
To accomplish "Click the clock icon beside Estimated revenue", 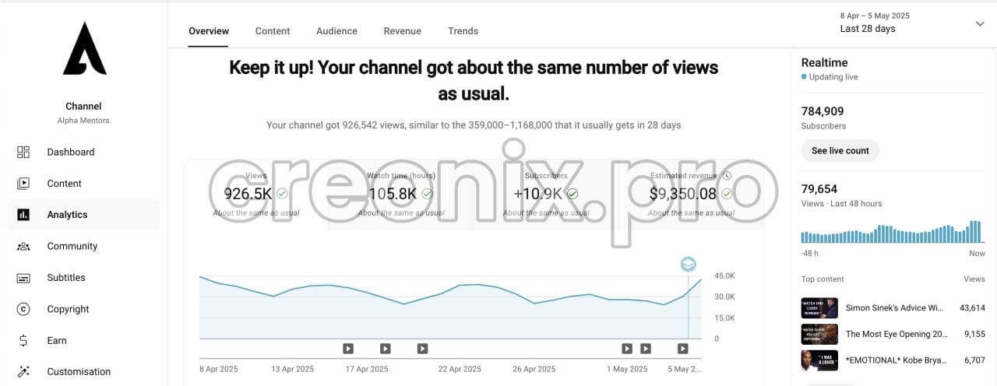I will point(726,176).
